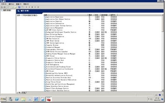Sort by the 名称 (Name) column header

(x=66, y=15)
